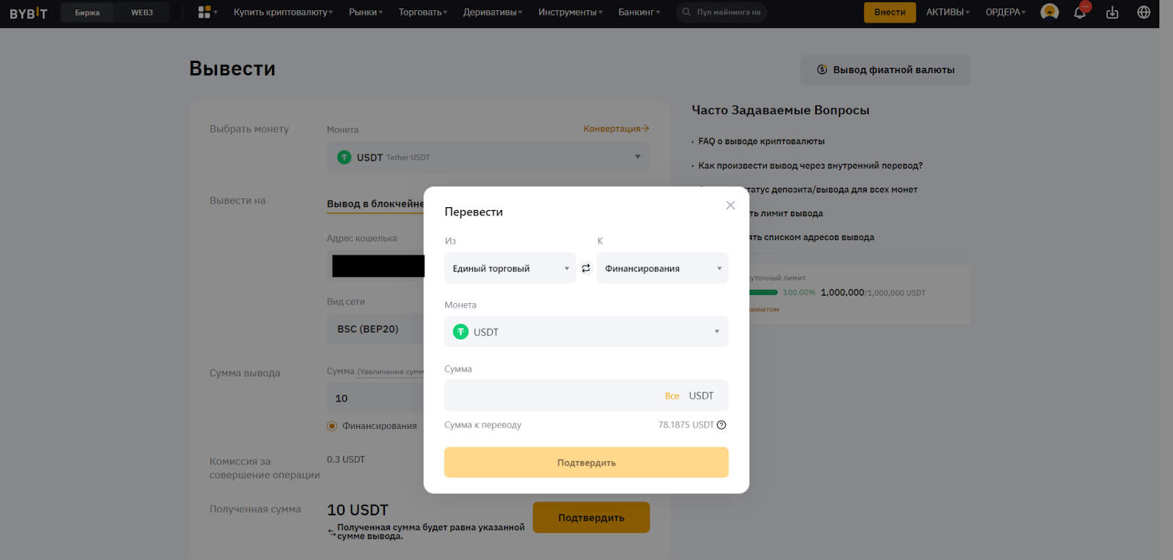This screenshot has height=560, width=1173.
Task: Switch to the WEB3 tab
Action: (141, 12)
